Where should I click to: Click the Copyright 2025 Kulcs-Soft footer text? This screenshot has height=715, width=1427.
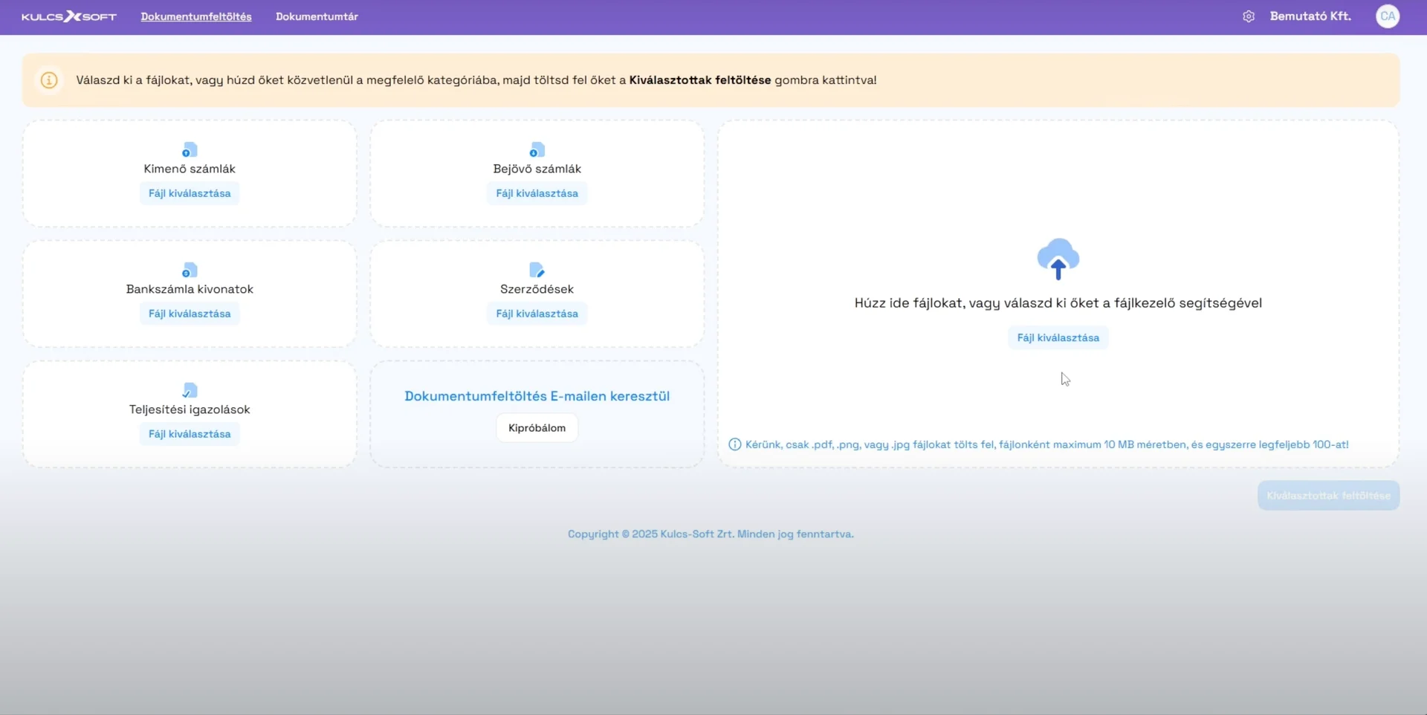[711, 534]
